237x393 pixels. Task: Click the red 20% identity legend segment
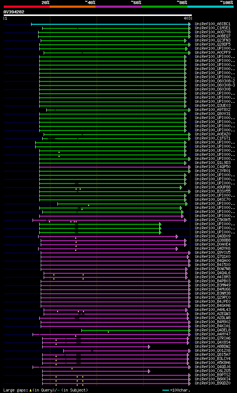27,7
